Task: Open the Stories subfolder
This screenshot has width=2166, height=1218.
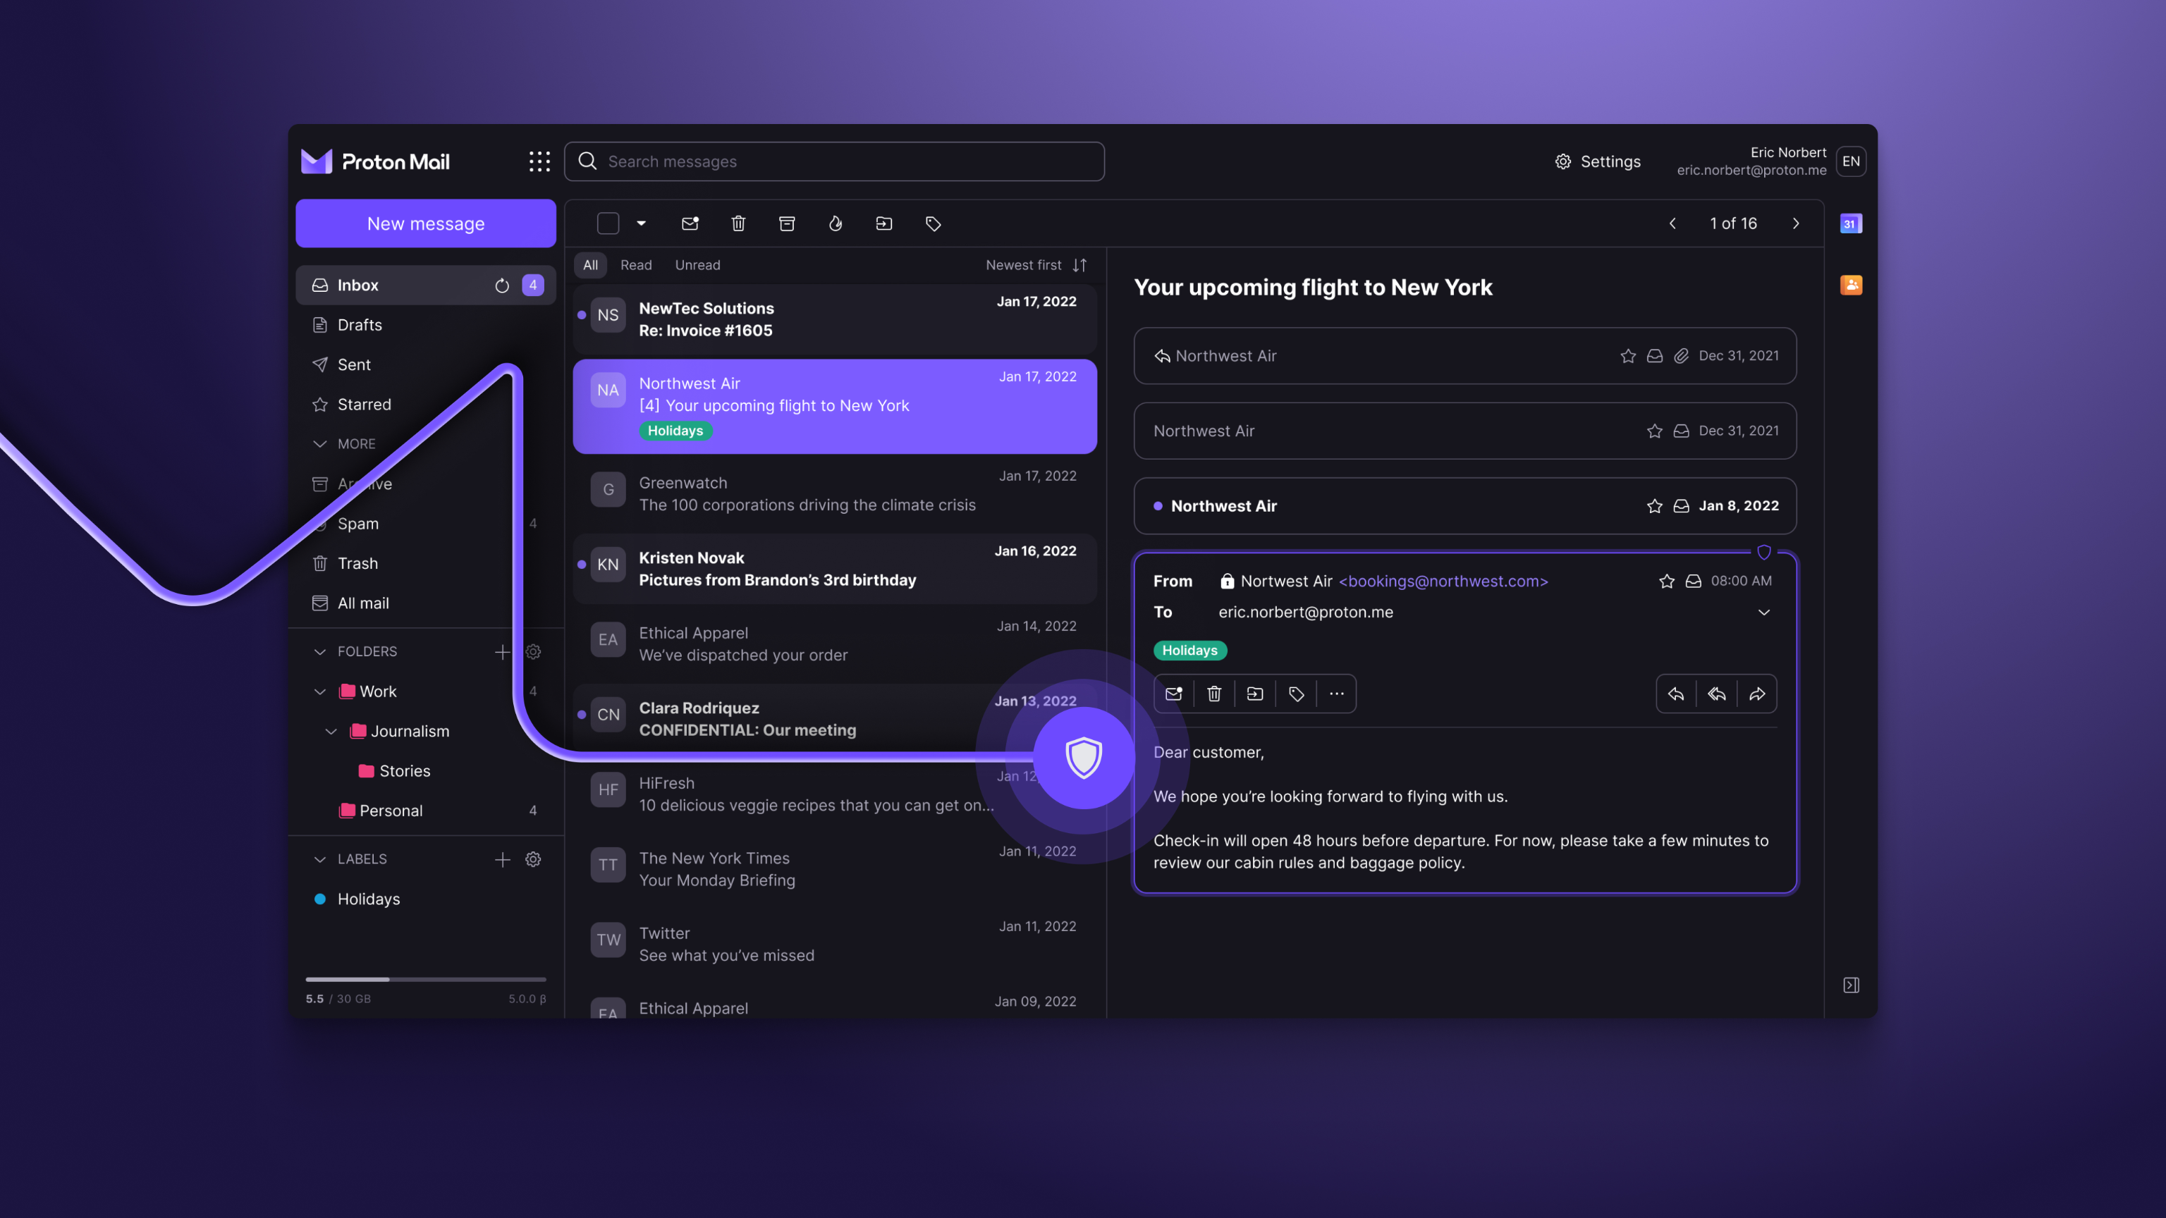Action: (x=393, y=771)
